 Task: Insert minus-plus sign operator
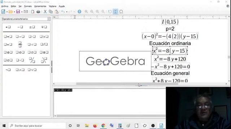click(44, 27)
